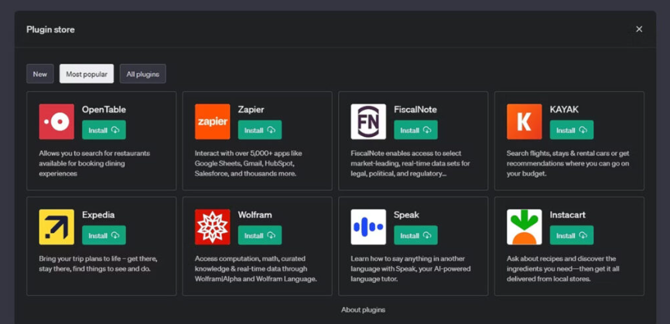The width and height of the screenshot is (670, 324).
Task: Open the About plugins link
Action: coord(363,310)
